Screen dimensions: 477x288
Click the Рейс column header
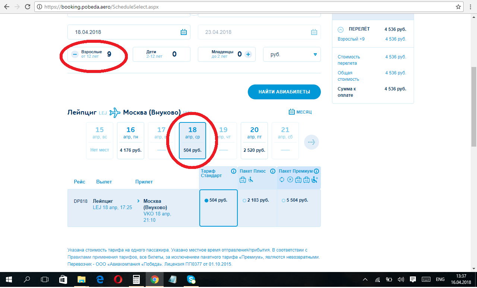click(x=79, y=182)
